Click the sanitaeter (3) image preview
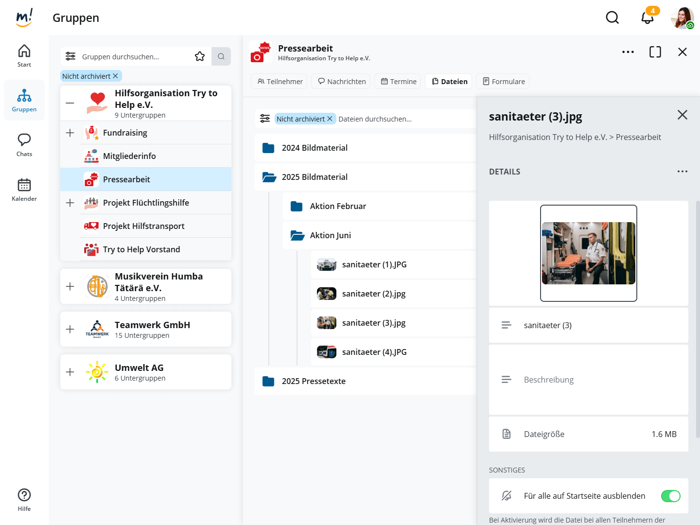 pos(588,253)
